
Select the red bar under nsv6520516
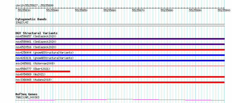(x=120, y=50)
